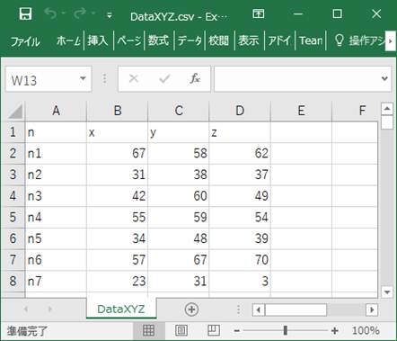Select column A header
This screenshot has width=397, height=341.
point(56,111)
